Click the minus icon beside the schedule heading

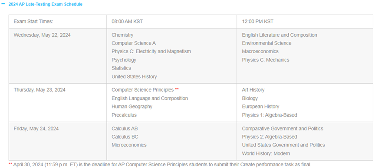tap(3, 4)
